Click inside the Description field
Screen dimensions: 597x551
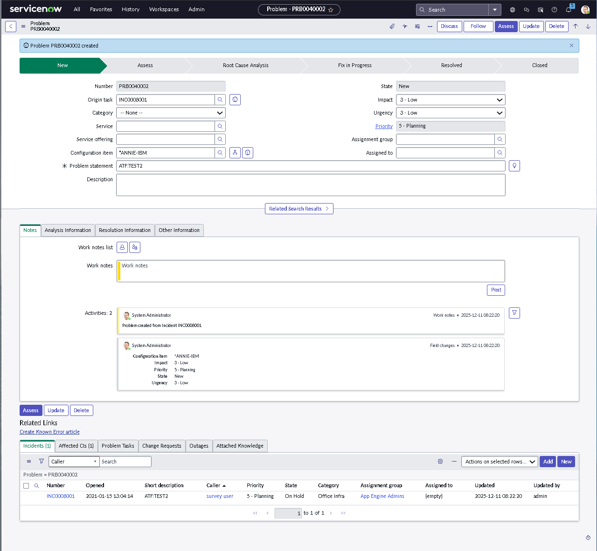311,184
